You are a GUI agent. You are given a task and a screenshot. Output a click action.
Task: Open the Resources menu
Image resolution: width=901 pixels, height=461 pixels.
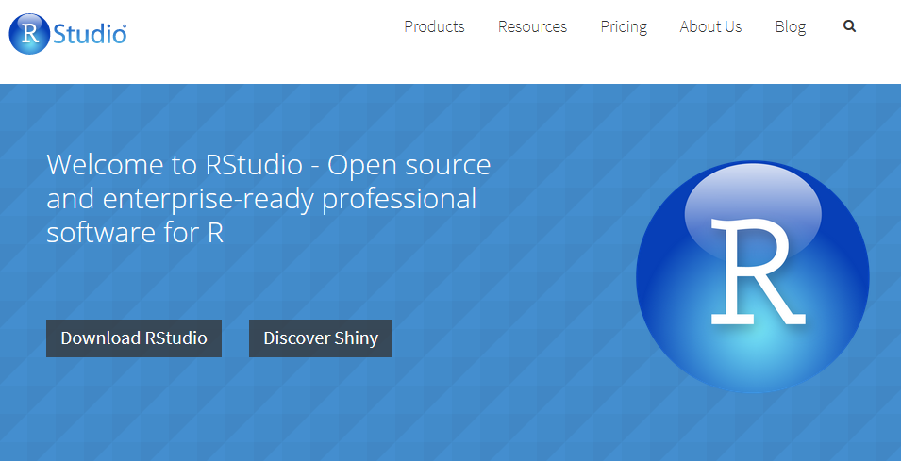[x=532, y=27]
